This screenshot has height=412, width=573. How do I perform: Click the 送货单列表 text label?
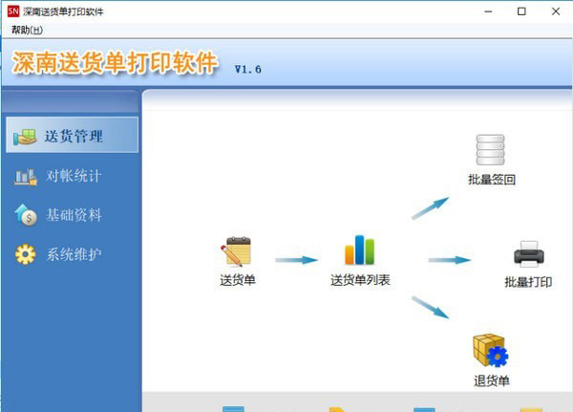[360, 280]
